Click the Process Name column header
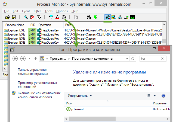The width and height of the screenshot is (173, 122). 15,25
